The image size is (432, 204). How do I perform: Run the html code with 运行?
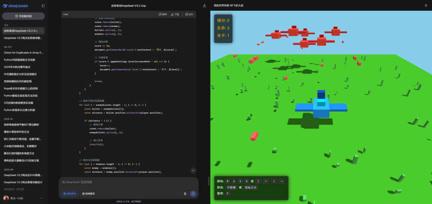tap(189, 14)
